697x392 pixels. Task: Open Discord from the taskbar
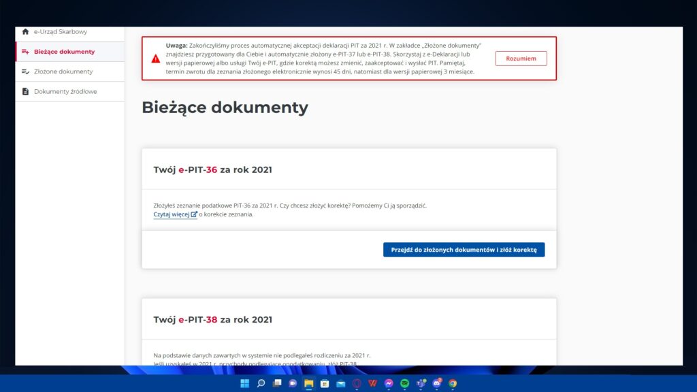pos(436,383)
